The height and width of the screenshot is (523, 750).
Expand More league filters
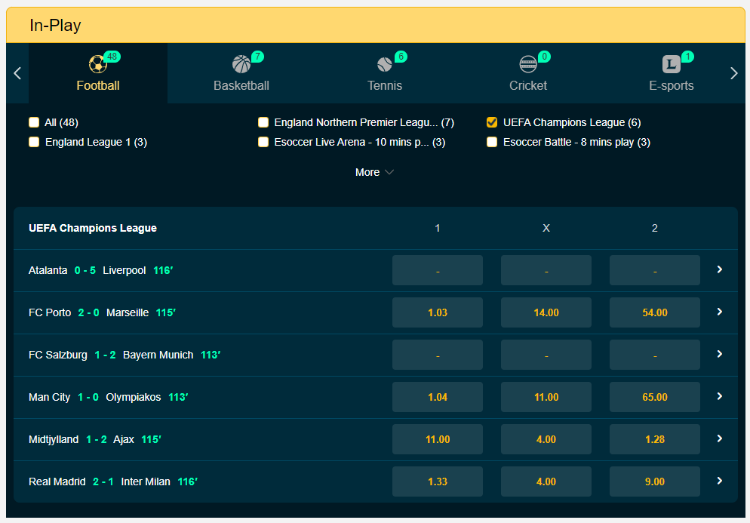(x=374, y=172)
